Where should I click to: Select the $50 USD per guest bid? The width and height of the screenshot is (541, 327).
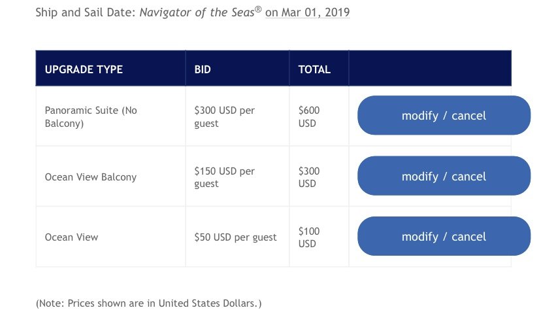(235, 237)
